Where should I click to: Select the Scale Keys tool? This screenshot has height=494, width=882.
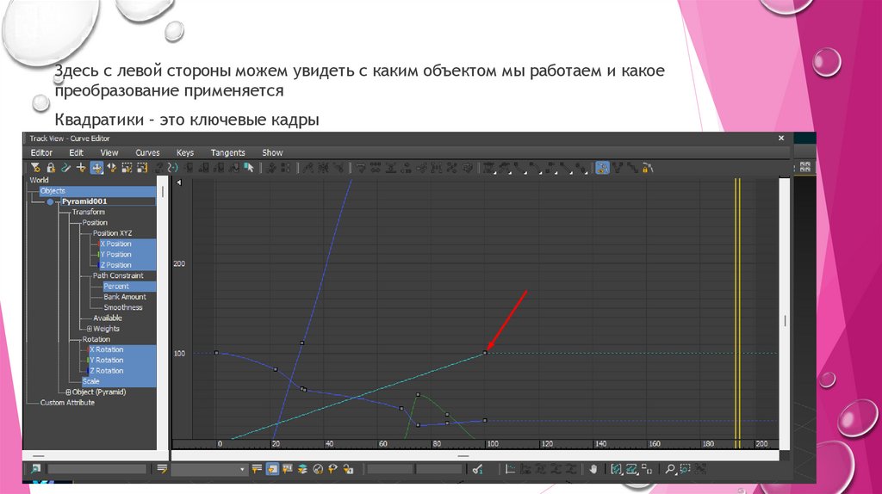127,168
